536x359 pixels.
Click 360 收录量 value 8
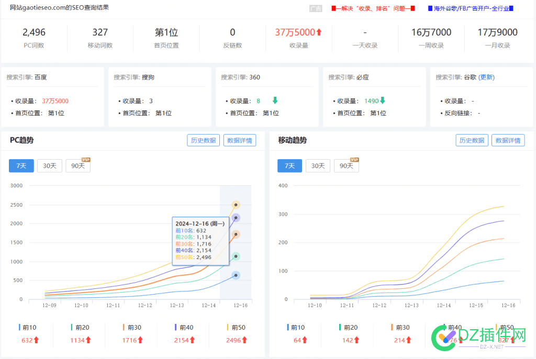pos(259,101)
